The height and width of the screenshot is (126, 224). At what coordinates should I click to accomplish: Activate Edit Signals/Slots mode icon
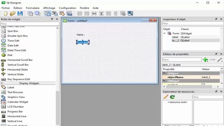point(55,13)
